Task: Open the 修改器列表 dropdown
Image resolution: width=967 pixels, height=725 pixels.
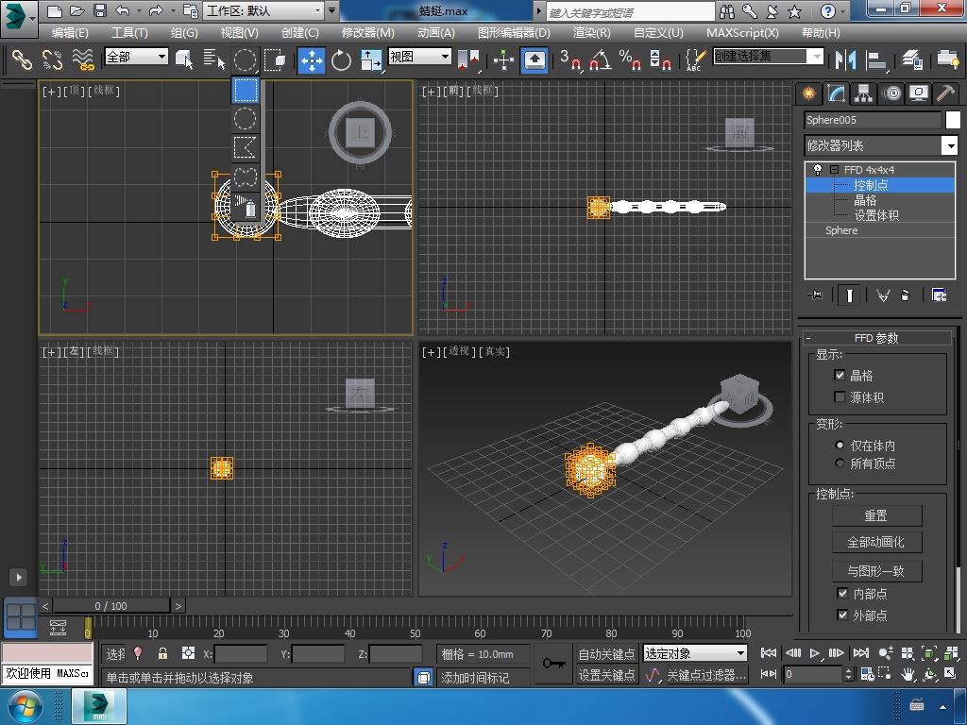Action: [949, 145]
